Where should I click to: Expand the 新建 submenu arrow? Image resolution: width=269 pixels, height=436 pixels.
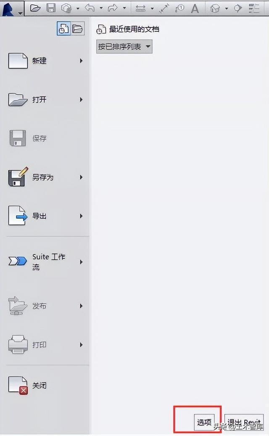tap(81, 61)
